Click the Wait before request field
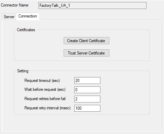 (87, 90)
